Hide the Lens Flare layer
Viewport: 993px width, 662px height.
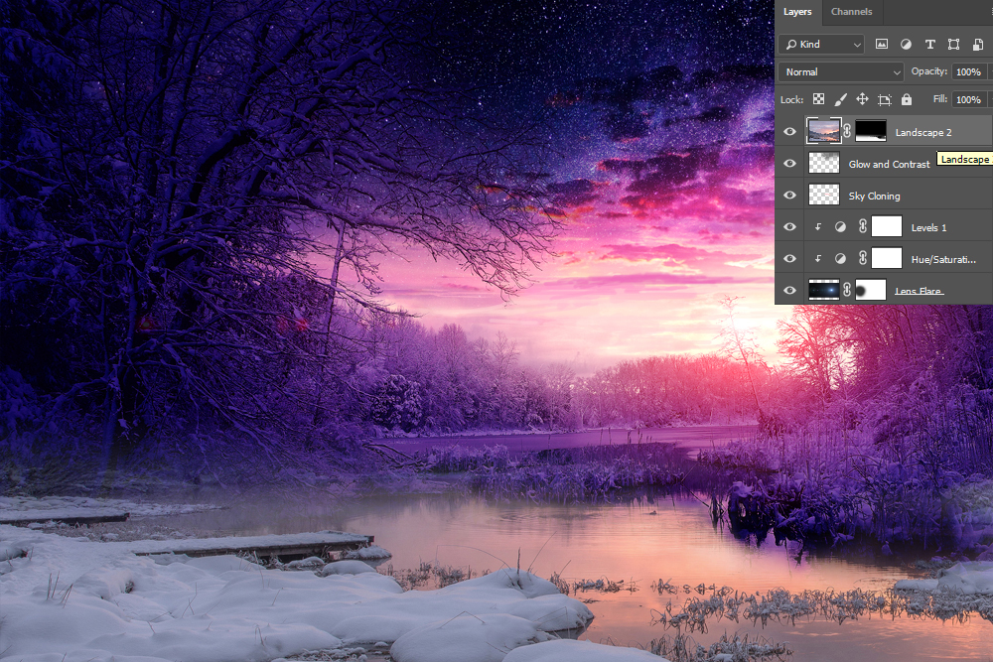point(789,290)
